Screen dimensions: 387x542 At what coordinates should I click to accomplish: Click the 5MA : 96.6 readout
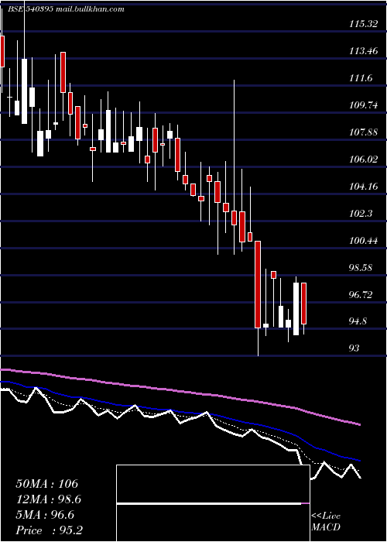pos(45,515)
